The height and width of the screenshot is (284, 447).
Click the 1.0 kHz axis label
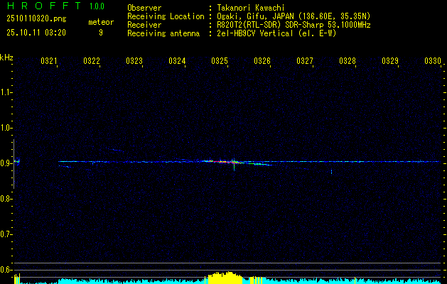click(x=5, y=128)
